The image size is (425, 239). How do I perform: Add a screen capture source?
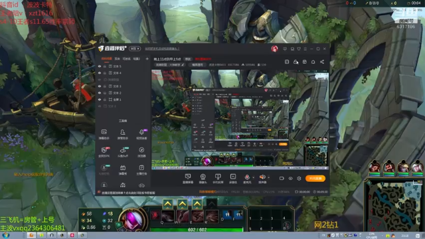[x=187, y=179]
